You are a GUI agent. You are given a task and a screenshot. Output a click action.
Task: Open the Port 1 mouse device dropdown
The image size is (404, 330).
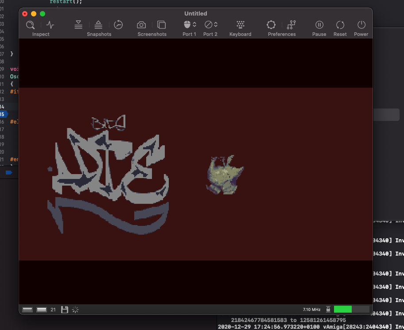(x=190, y=25)
